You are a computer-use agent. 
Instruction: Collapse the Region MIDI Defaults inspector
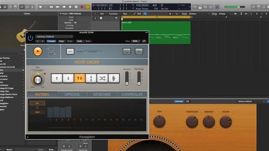coord(61,13)
